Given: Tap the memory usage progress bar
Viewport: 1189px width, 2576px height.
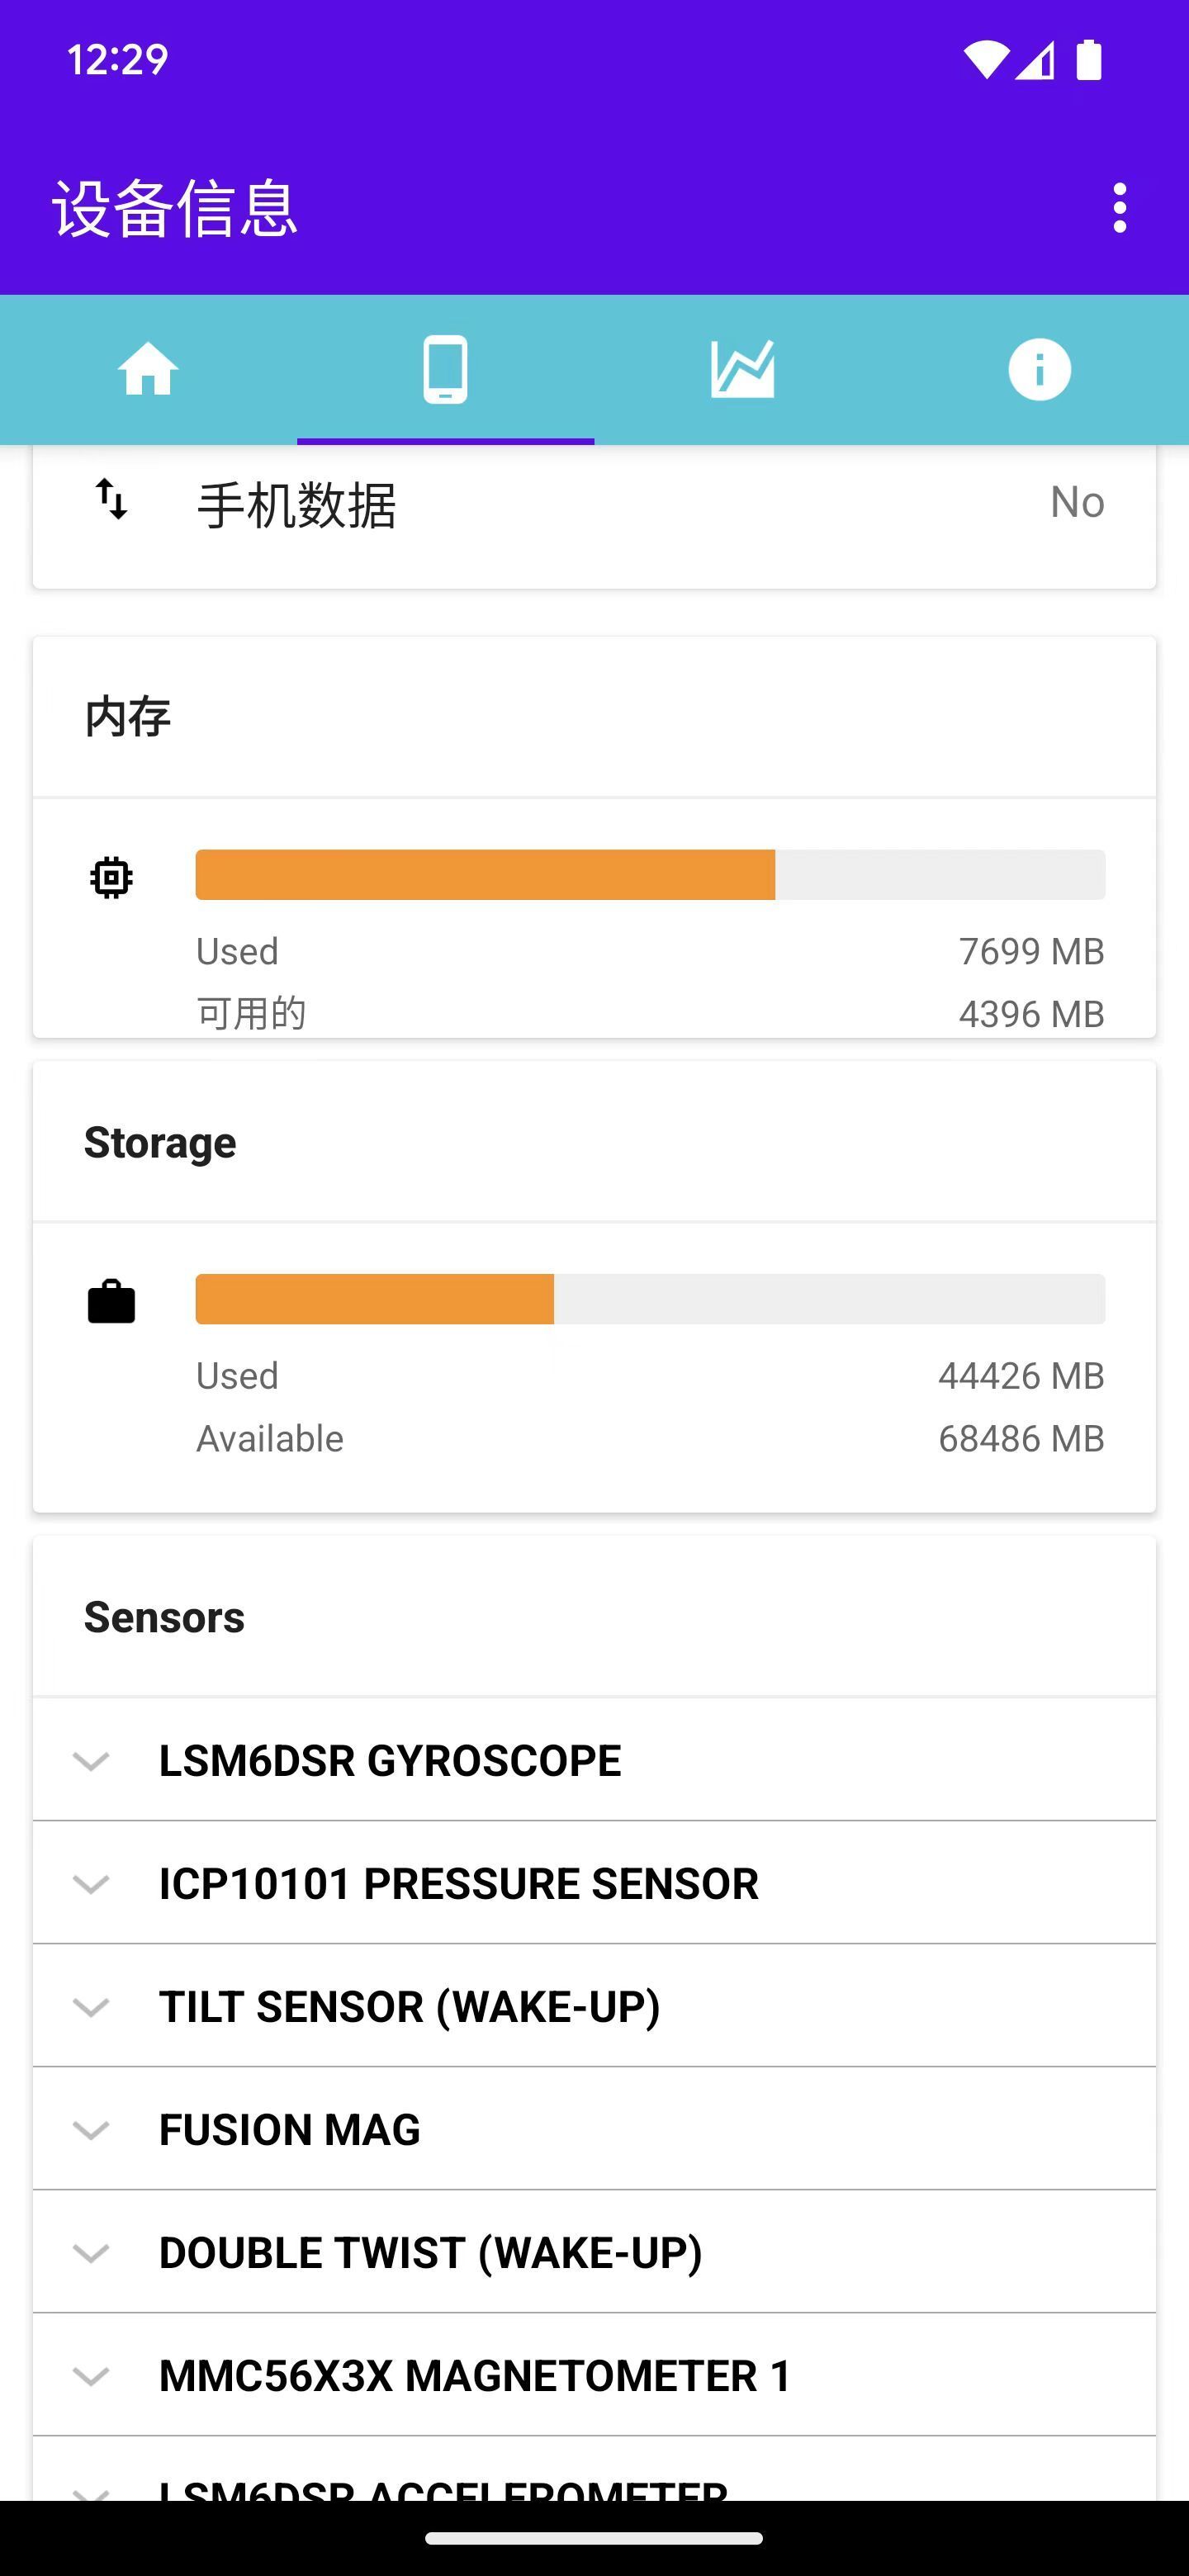Looking at the screenshot, I should tap(650, 875).
